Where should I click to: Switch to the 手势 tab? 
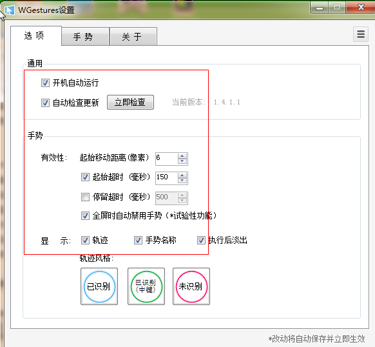coord(85,37)
